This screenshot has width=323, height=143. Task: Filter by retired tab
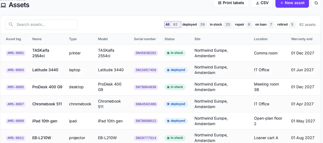click(x=286, y=24)
